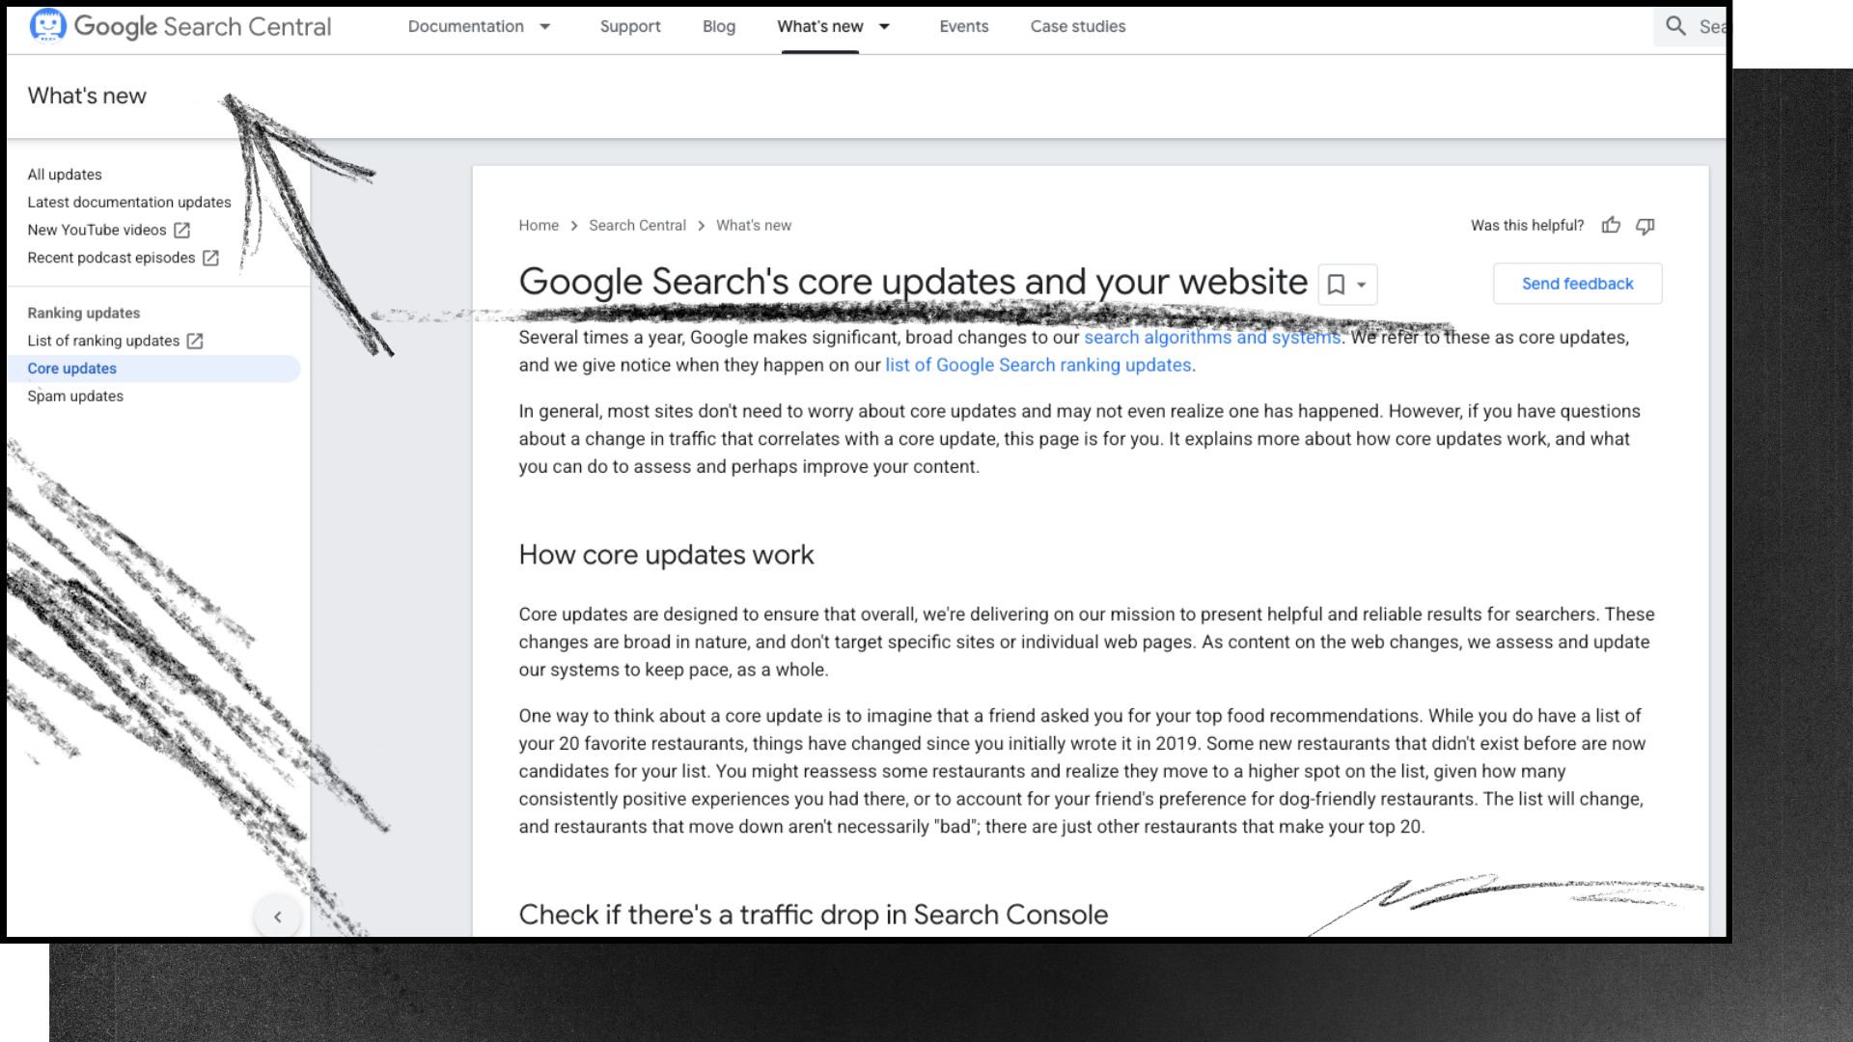The width and height of the screenshot is (1853, 1042).
Task: Select Spam updates in sidebar
Action: 75,397
